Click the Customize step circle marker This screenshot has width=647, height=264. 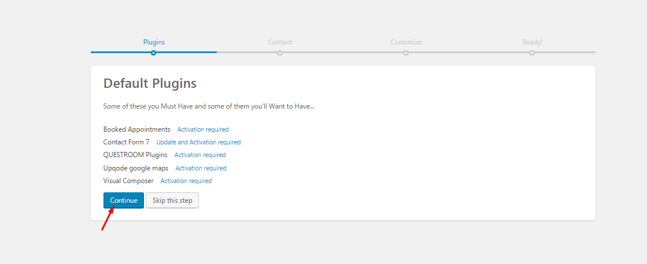[x=406, y=53]
